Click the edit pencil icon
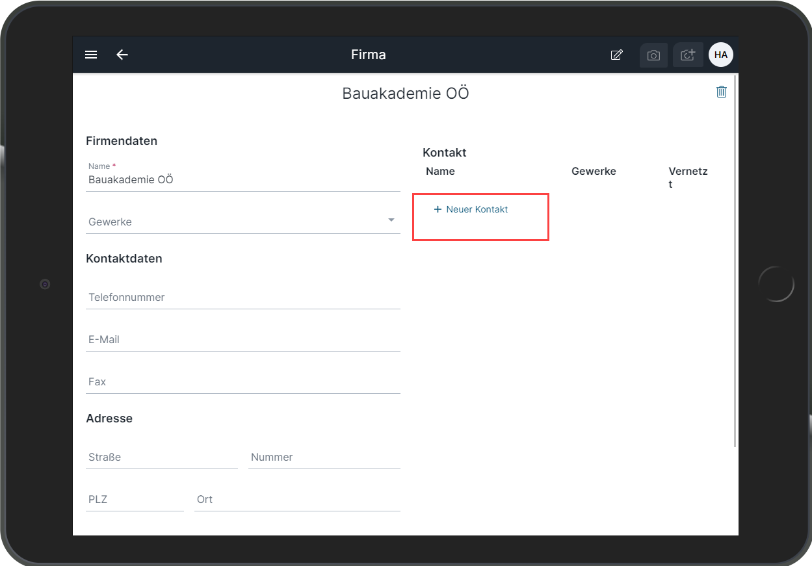 pyautogui.click(x=616, y=55)
